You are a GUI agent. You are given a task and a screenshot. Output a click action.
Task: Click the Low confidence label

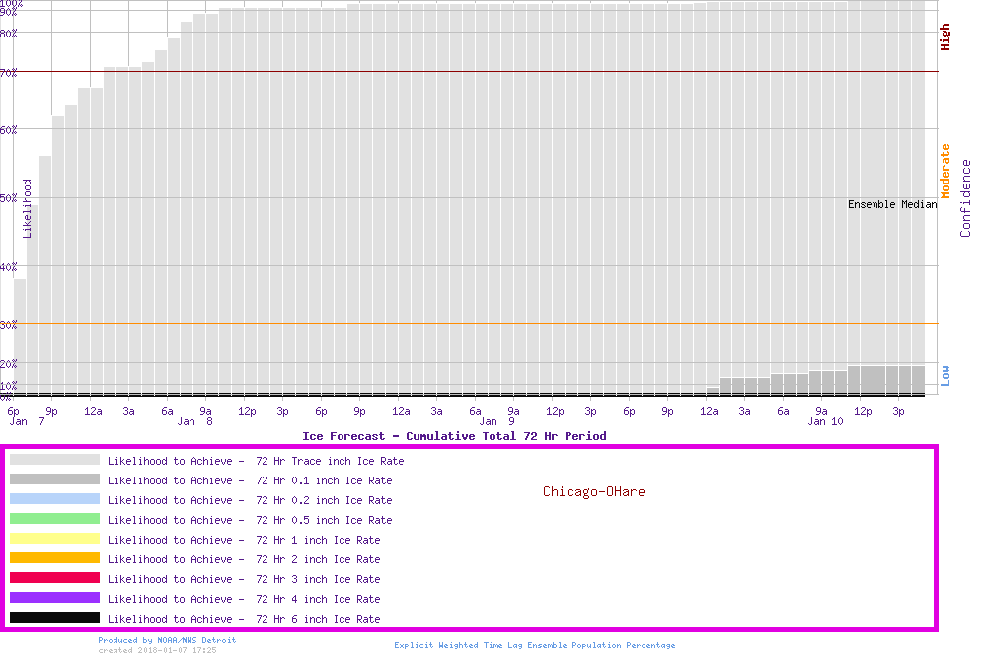pyautogui.click(x=945, y=375)
